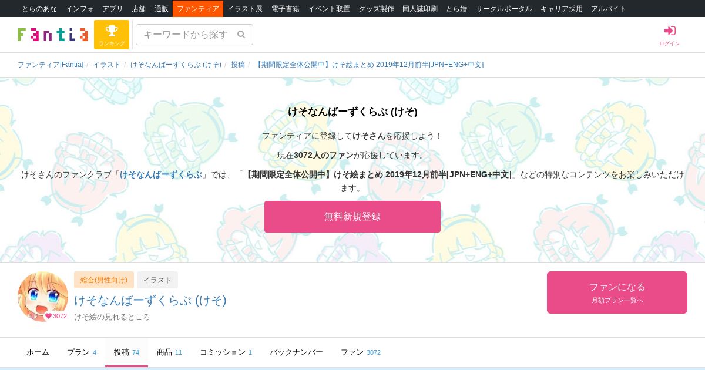Viewport: 705px width, 370px height.
Task: Click the 現在3072人のファン text
Action: click(x=315, y=155)
